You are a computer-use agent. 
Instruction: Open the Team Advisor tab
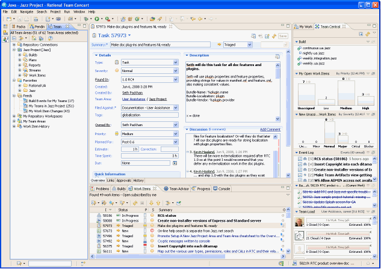(176, 189)
